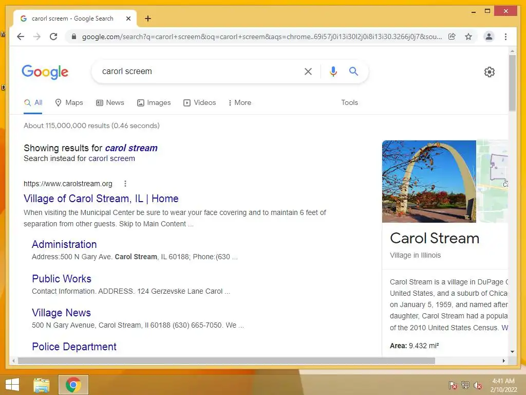Open File Explorer from taskbar
This screenshot has width=526, height=395.
(41, 385)
